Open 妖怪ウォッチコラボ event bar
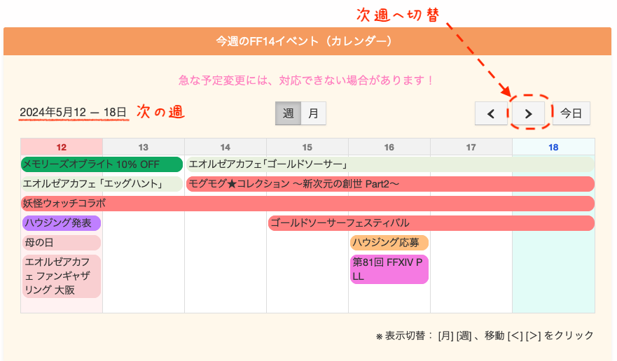617x361 pixels. [307, 204]
